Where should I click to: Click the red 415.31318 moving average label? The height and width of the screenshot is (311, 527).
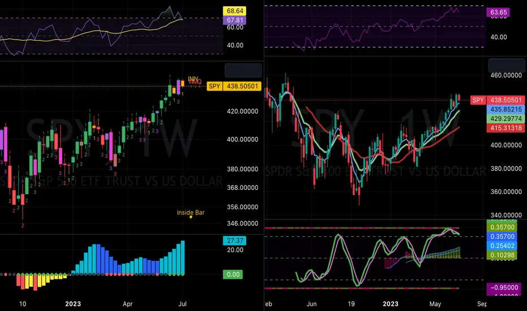(506, 128)
